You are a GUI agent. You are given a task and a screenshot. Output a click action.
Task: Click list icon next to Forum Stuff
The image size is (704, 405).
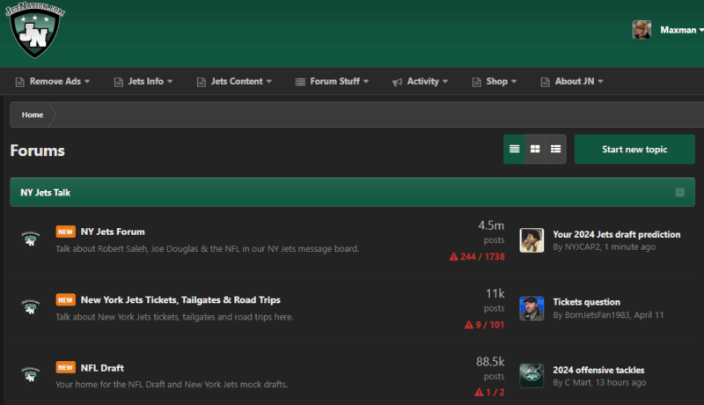(300, 82)
